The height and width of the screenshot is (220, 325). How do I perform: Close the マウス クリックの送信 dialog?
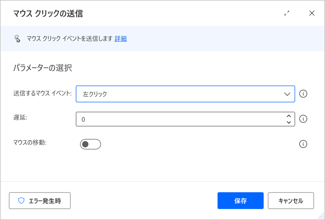coord(312,13)
